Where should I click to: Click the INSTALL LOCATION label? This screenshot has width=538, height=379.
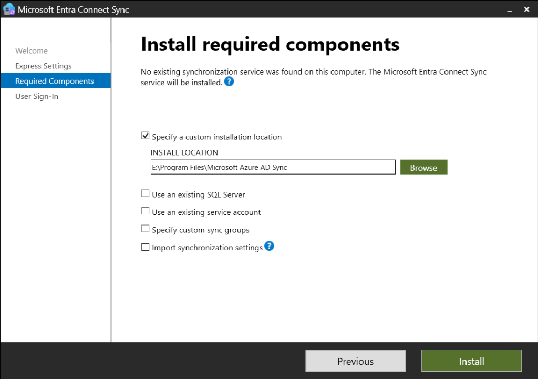(x=184, y=152)
